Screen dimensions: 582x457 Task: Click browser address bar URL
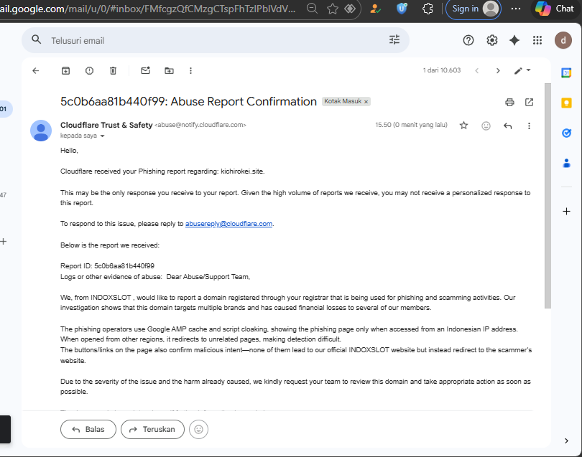pyautogui.click(x=148, y=9)
